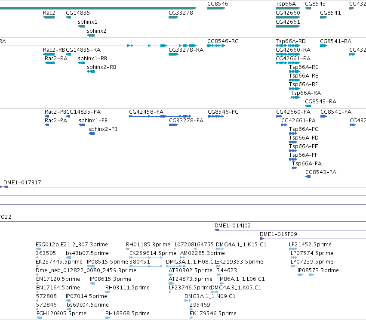
Task: Click EST IP08573.3prime
Action: (306, 275)
